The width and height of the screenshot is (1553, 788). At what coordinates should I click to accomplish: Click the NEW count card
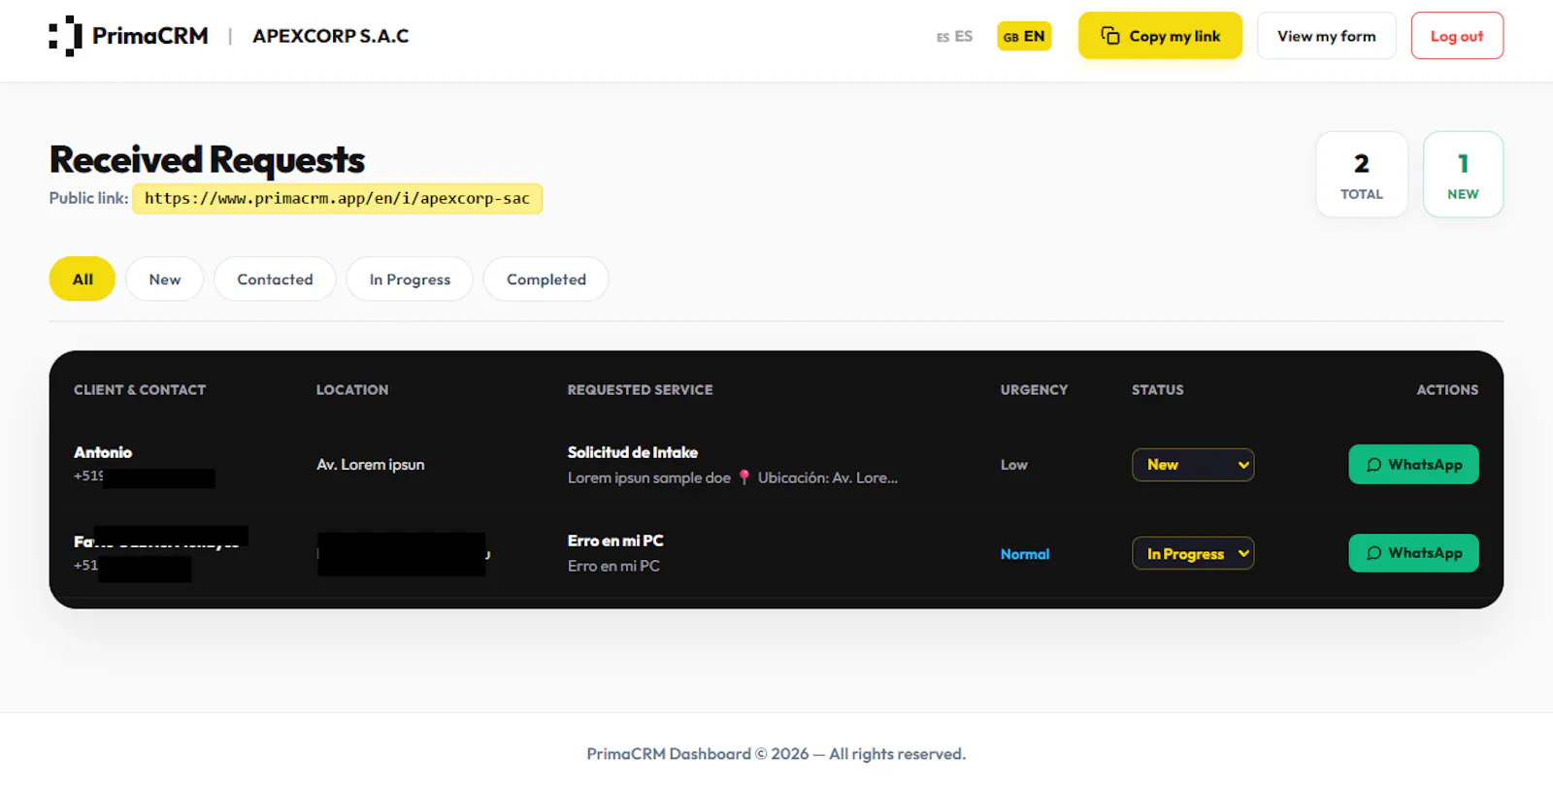[x=1463, y=175]
